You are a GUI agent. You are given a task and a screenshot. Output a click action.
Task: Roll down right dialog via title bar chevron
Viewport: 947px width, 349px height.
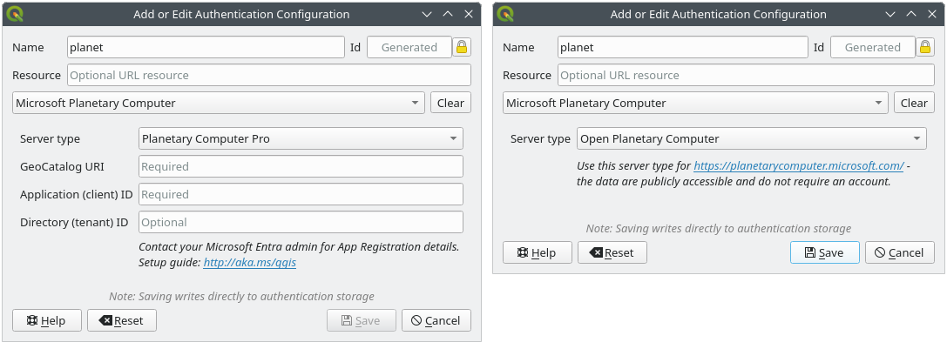(890, 14)
